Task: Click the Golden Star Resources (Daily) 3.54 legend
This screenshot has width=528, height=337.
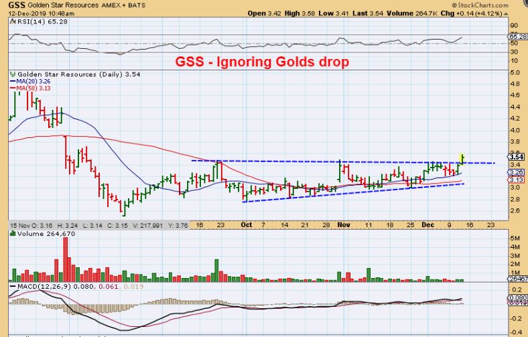Action: point(79,74)
